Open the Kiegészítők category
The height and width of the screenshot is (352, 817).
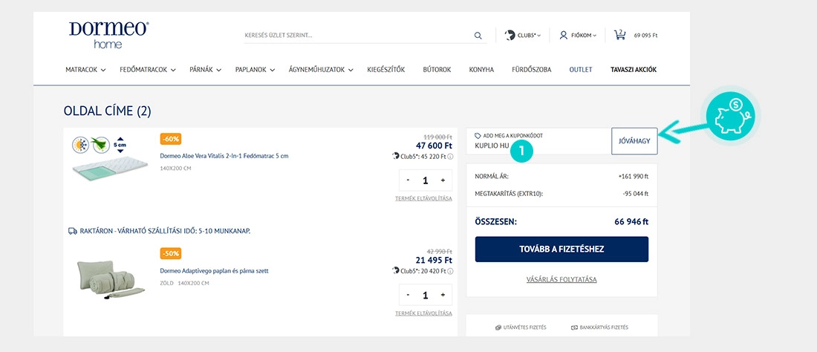pyautogui.click(x=385, y=69)
